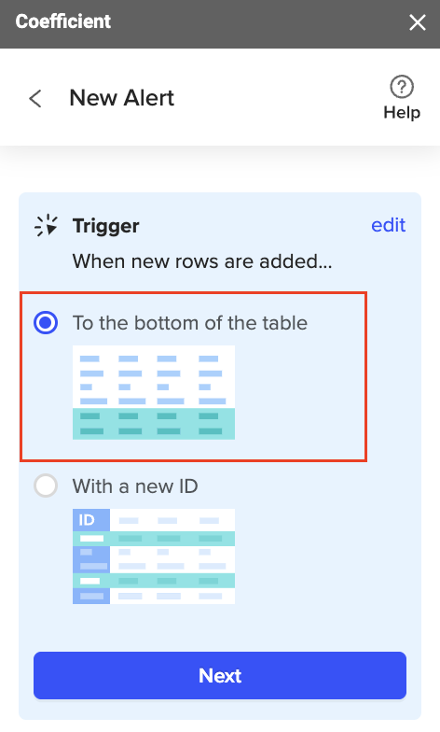Click the ID column header in the illustration
This screenshot has height=732, width=440.
[91, 519]
